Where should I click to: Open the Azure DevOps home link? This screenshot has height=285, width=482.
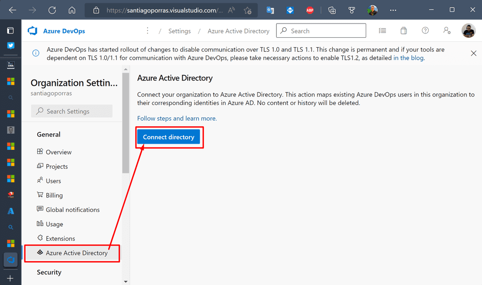click(x=64, y=31)
